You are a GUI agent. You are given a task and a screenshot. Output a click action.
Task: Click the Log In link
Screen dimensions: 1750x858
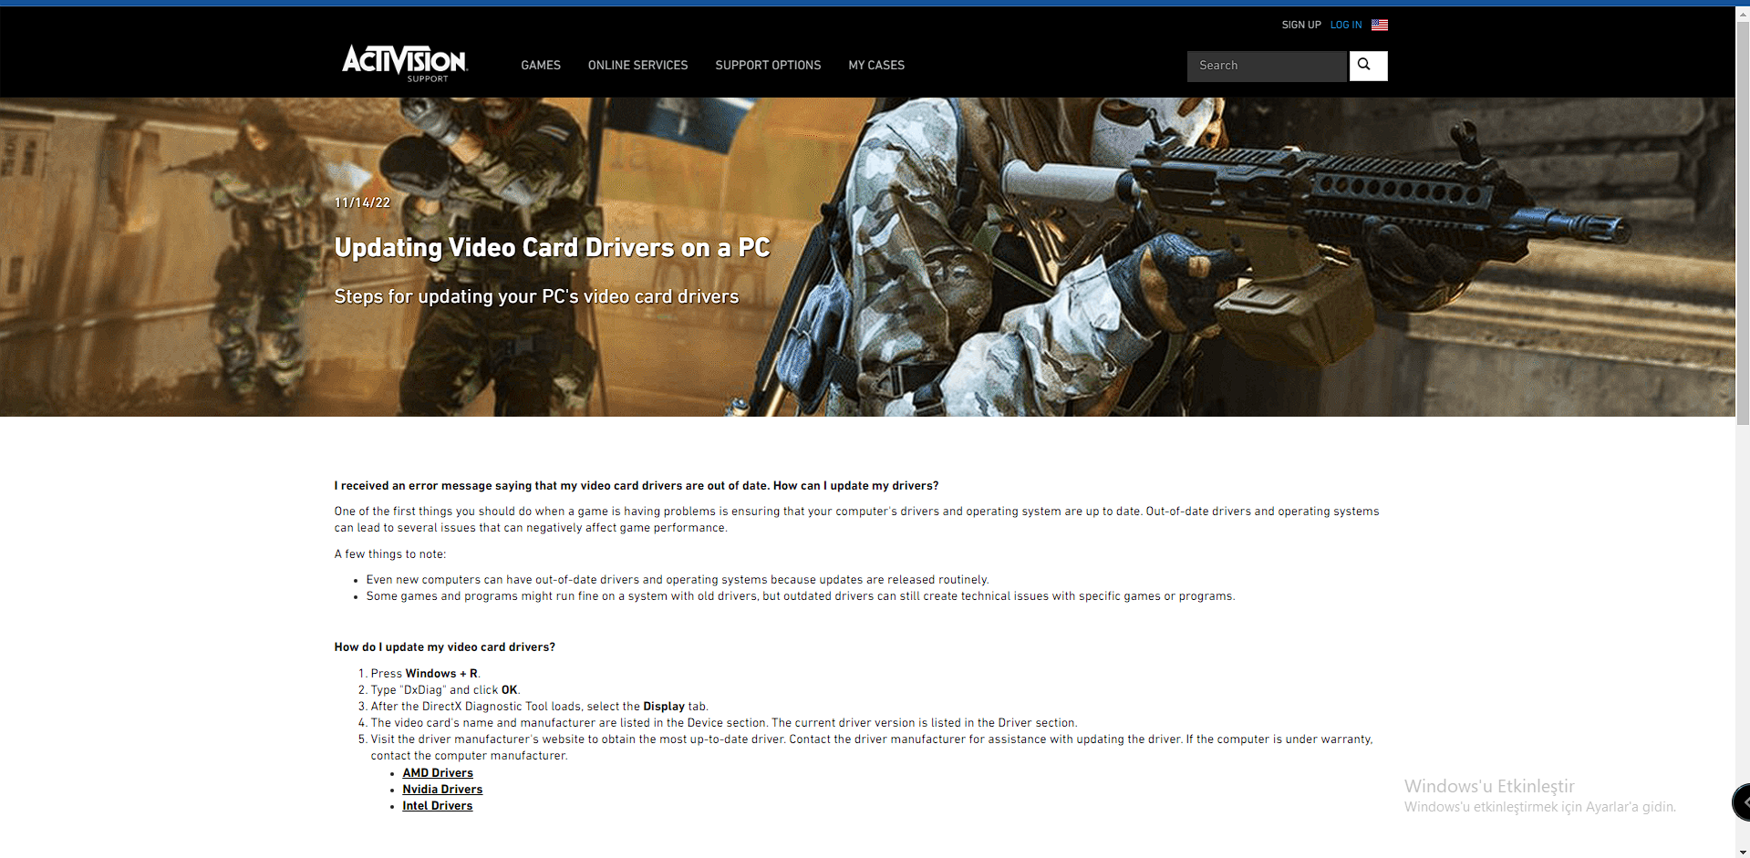pos(1346,26)
